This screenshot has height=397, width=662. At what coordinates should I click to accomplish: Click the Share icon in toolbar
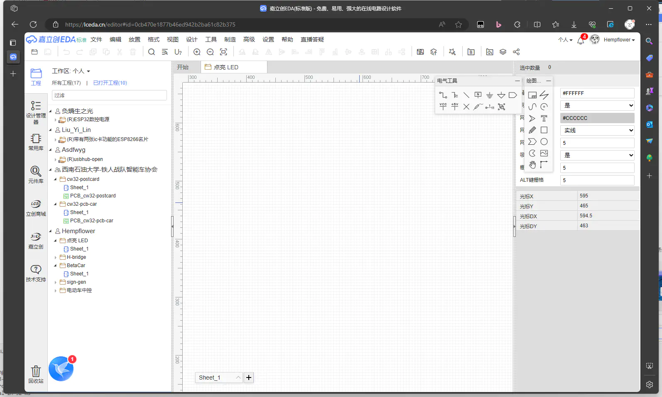516,52
